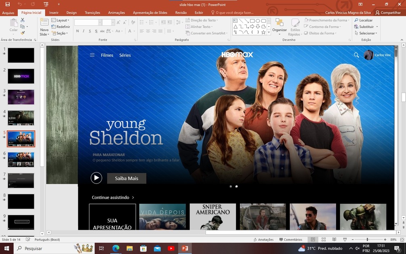Switch to Reading view icon

(x=334, y=239)
